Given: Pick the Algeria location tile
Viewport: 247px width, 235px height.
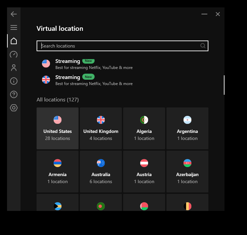Looking at the screenshot, I should [x=144, y=128].
